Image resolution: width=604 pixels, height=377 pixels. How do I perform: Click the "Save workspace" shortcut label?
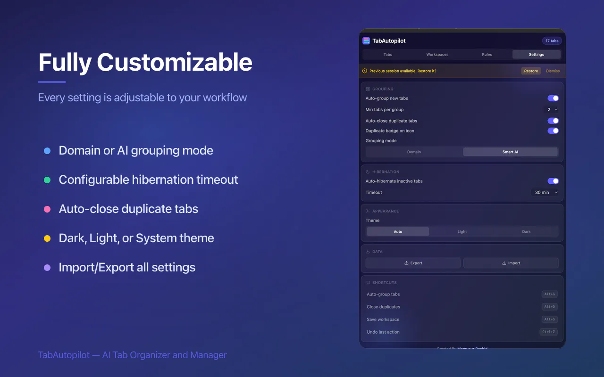point(383,320)
